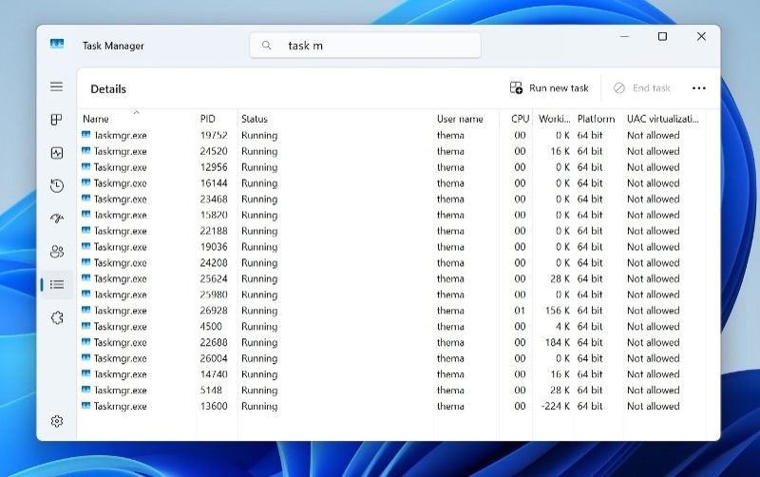Open the Services puzzle-piece icon
Viewport: 760px width, 477px height.
57,317
